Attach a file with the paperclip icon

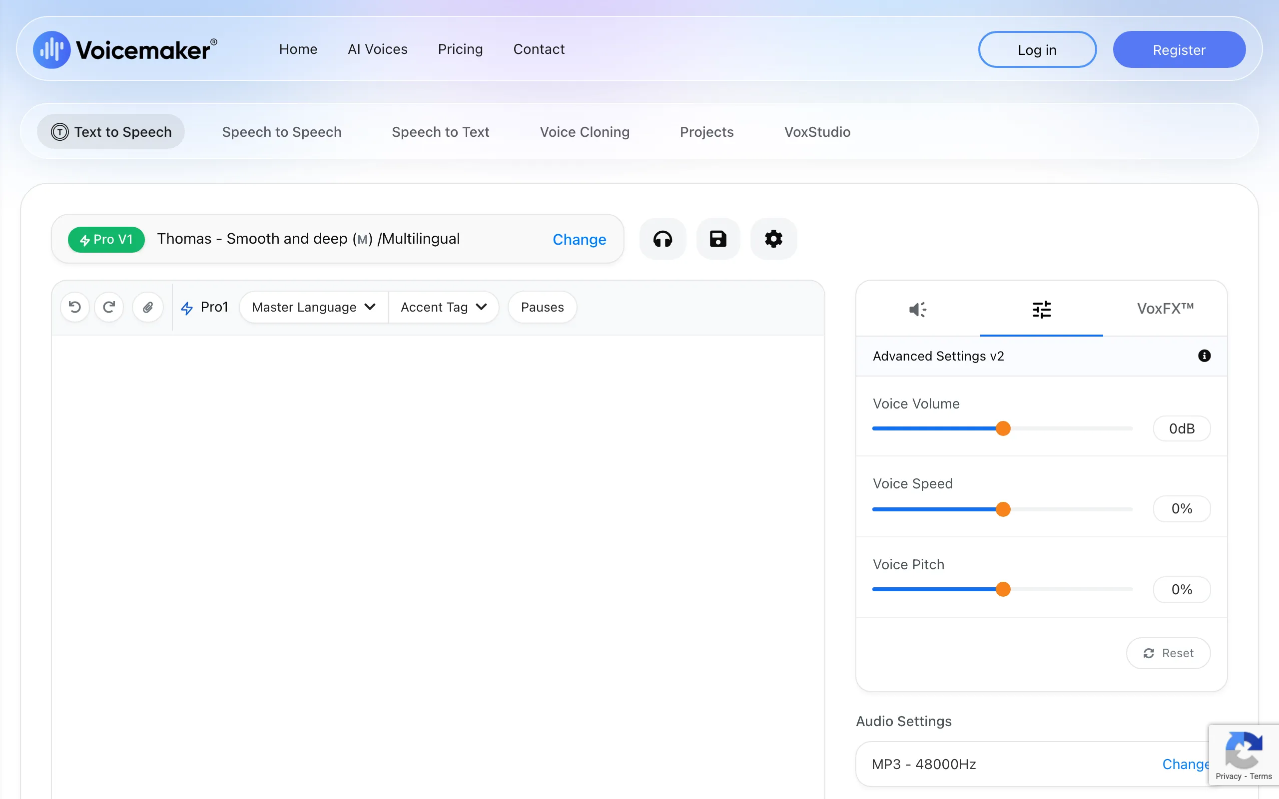147,307
